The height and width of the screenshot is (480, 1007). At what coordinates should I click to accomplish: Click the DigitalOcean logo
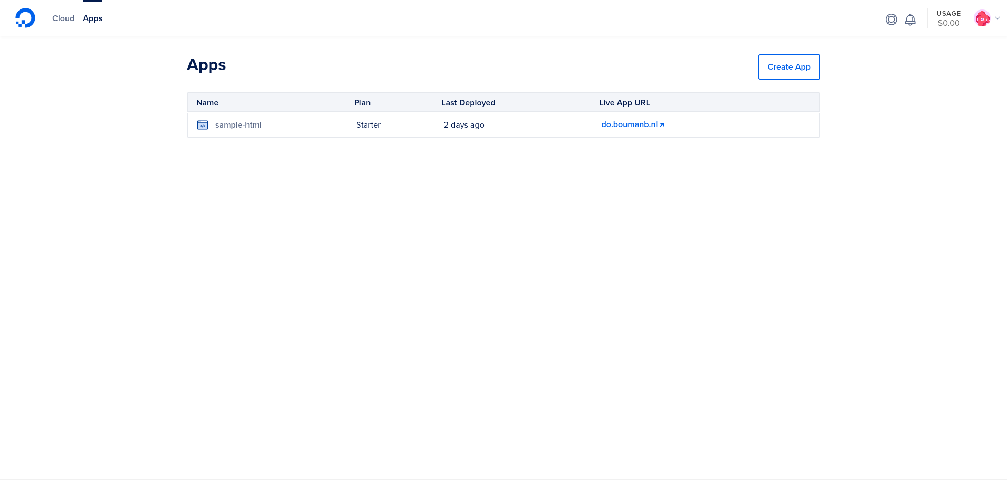point(25,18)
